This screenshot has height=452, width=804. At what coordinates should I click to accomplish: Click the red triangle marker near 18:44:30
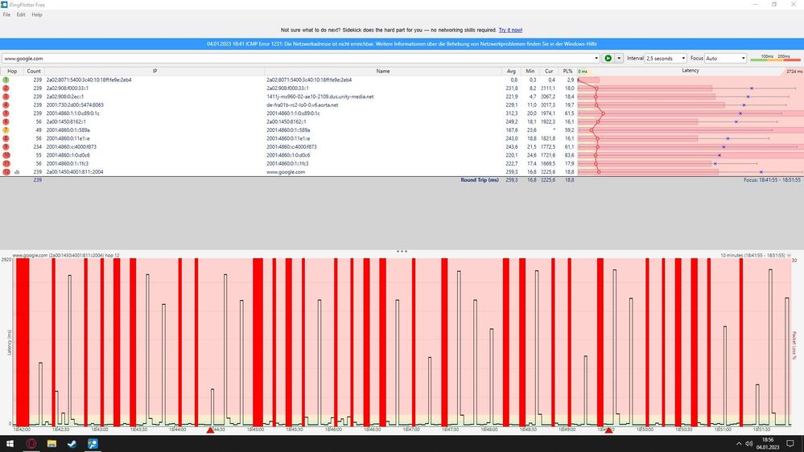point(210,430)
